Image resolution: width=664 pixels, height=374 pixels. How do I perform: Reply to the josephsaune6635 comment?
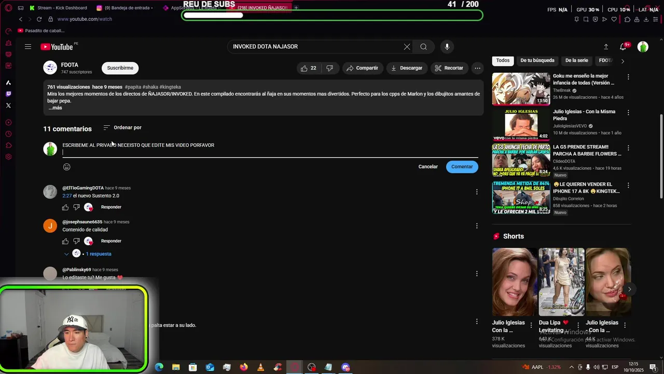tap(111, 241)
